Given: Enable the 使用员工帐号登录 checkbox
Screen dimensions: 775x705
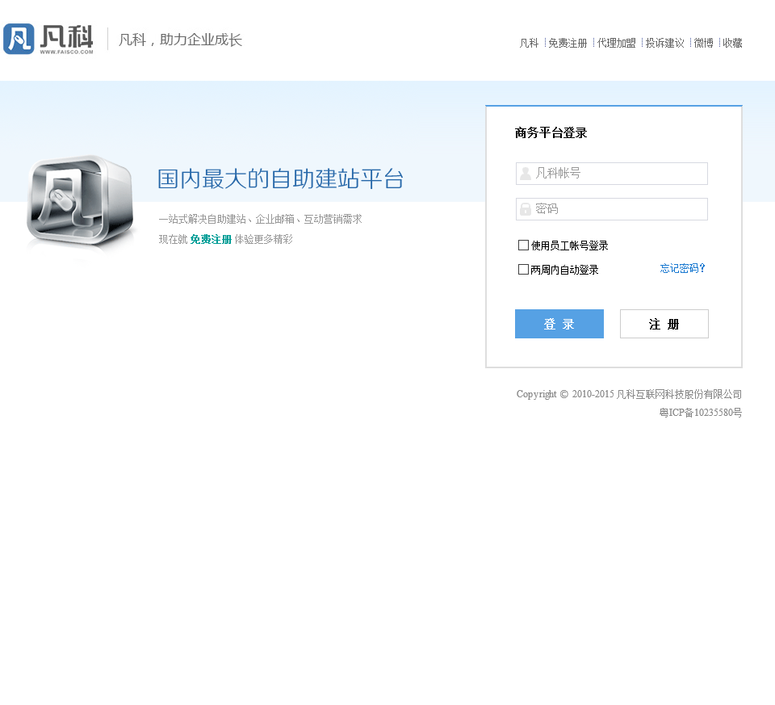Looking at the screenshot, I should click(523, 245).
